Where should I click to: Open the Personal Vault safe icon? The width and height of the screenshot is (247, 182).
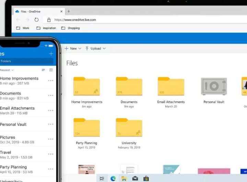pyautogui.click(x=214, y=87)
